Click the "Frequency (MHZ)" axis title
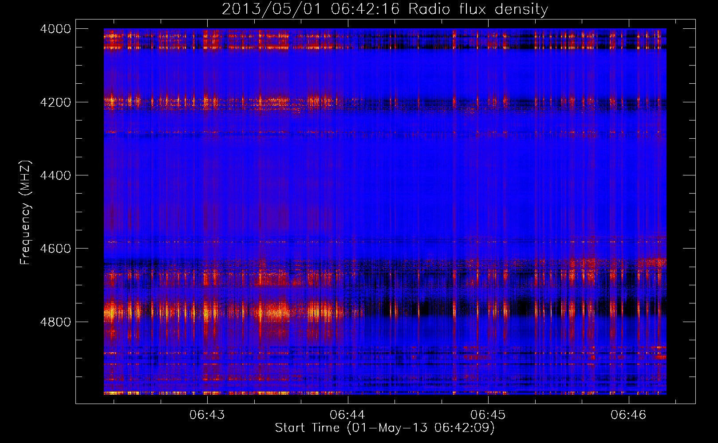 tap(26, 213)
